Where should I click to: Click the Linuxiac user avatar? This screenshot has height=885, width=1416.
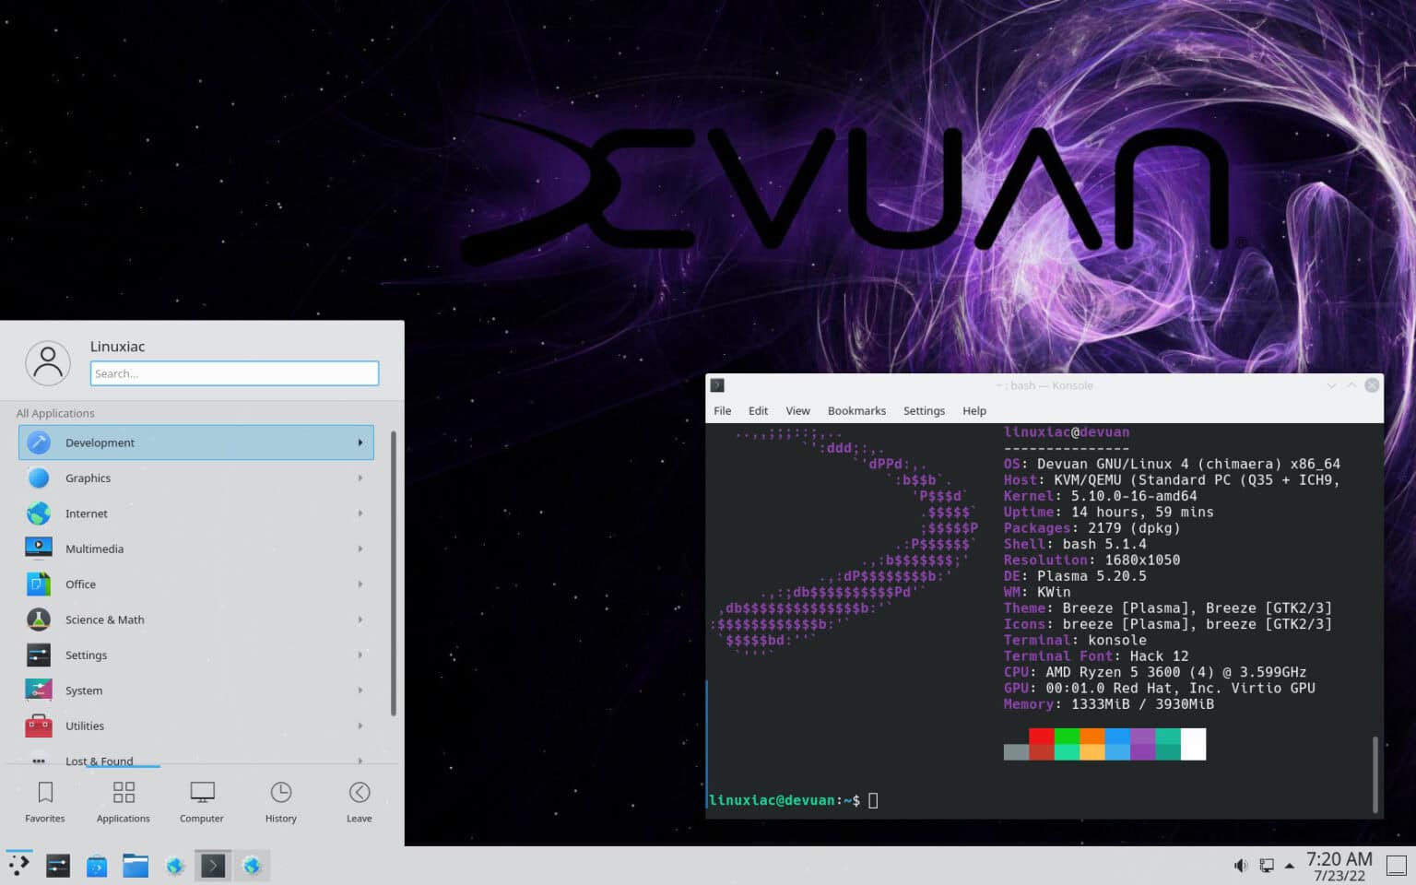(x=48, y=362)
